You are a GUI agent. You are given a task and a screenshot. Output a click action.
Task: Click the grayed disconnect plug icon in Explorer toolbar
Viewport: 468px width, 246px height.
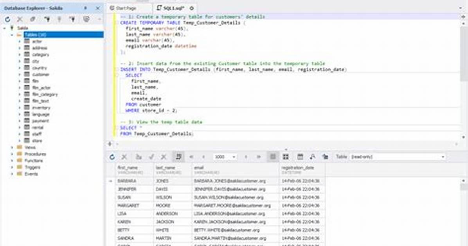click(59, 20)
